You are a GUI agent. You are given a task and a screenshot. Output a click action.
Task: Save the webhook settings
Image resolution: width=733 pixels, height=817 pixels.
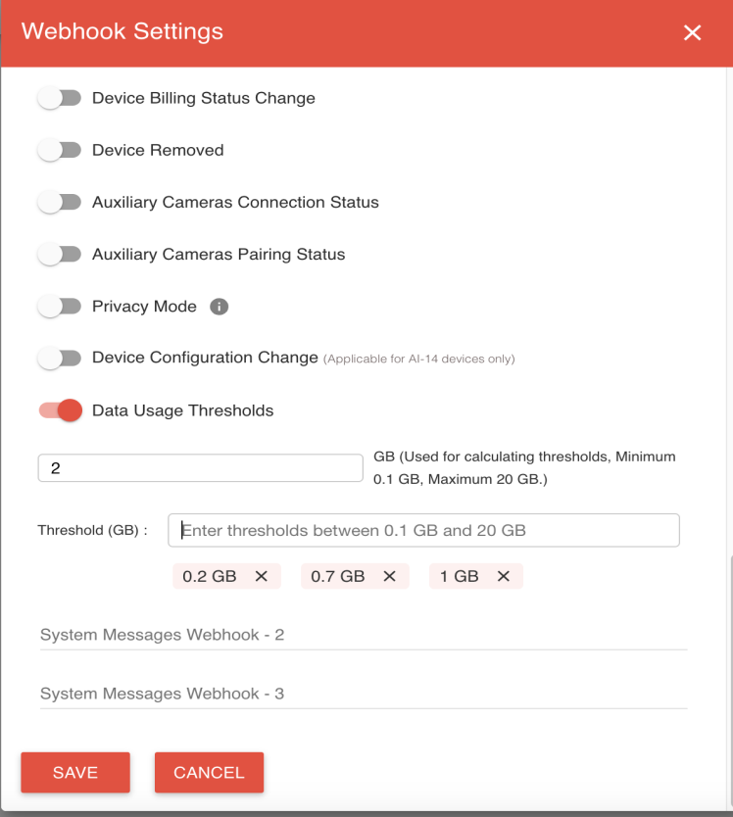75,772
